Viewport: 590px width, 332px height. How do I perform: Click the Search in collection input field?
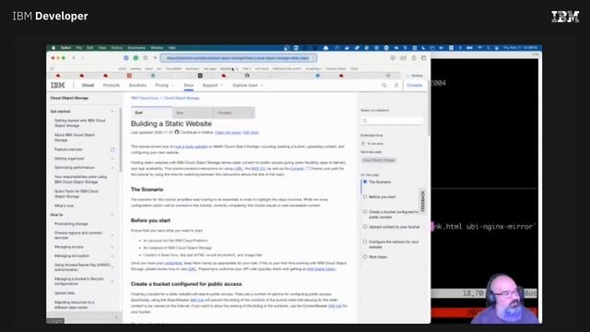[x=392, y=121]
